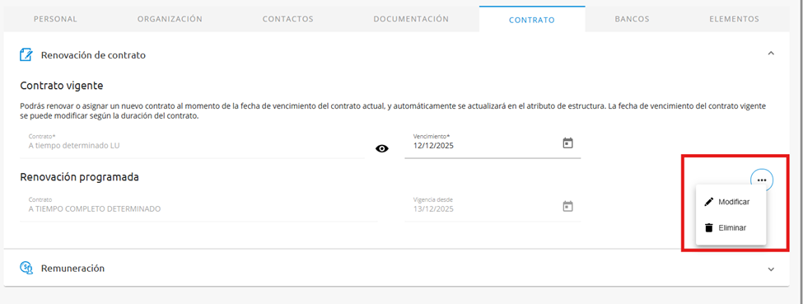Expand the Remuneración section
The height and width of the screenshot is (304, 803).
(771, 269)
